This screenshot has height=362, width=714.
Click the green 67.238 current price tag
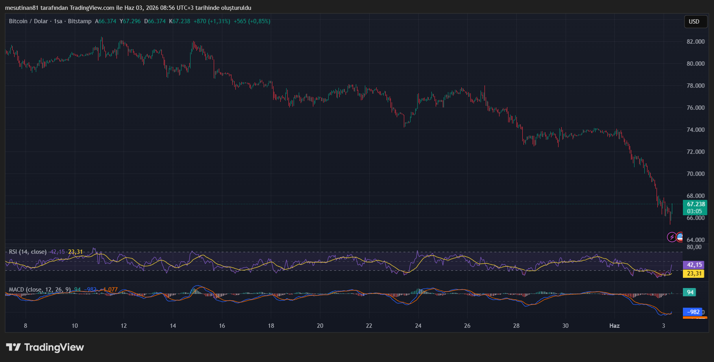click(x=696, y=204)
